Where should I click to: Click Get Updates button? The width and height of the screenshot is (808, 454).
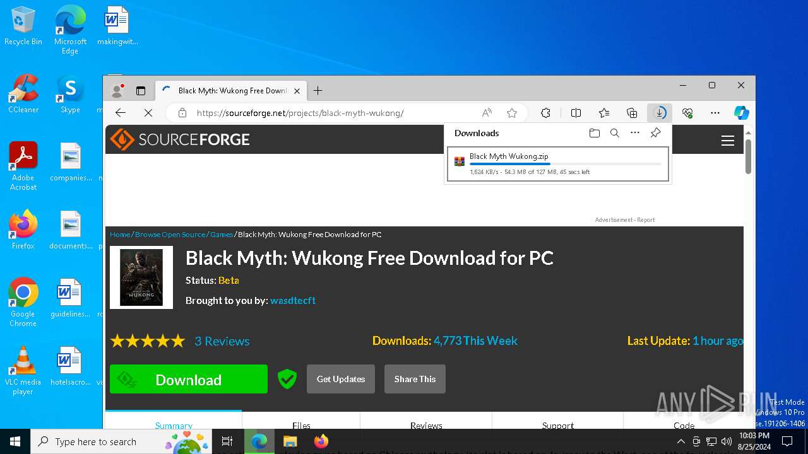(341, 379)
